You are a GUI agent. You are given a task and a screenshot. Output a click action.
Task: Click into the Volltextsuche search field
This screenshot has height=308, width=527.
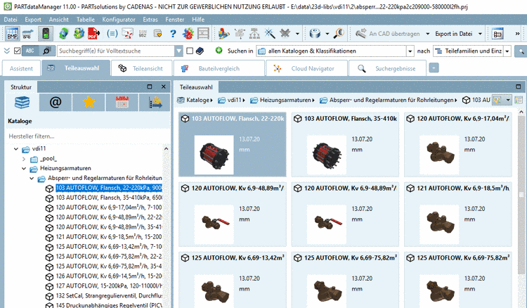116,51
